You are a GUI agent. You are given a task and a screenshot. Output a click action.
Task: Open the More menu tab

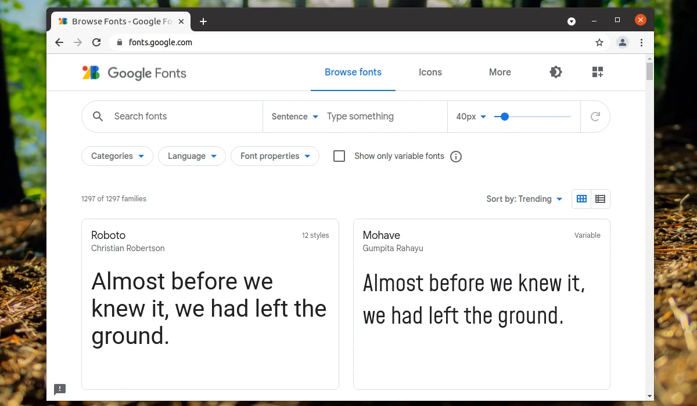coord(500,72)
